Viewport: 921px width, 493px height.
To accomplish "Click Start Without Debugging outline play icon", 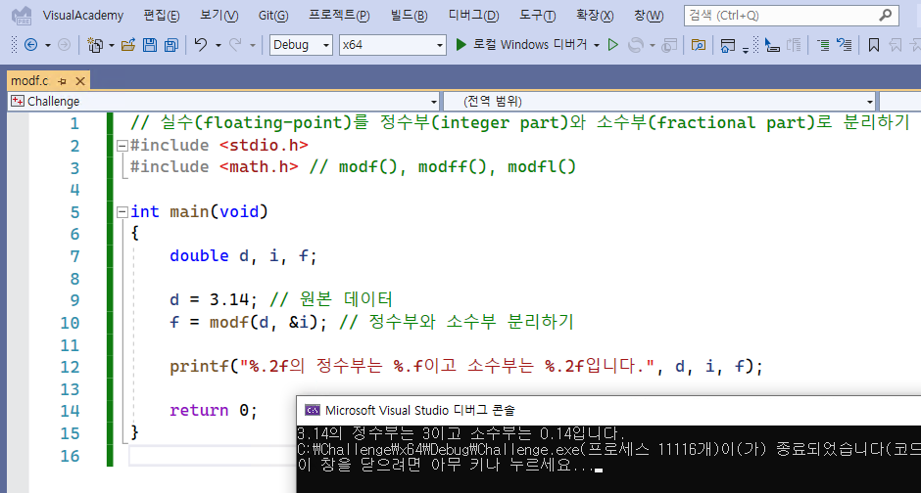I will [612, 45].
